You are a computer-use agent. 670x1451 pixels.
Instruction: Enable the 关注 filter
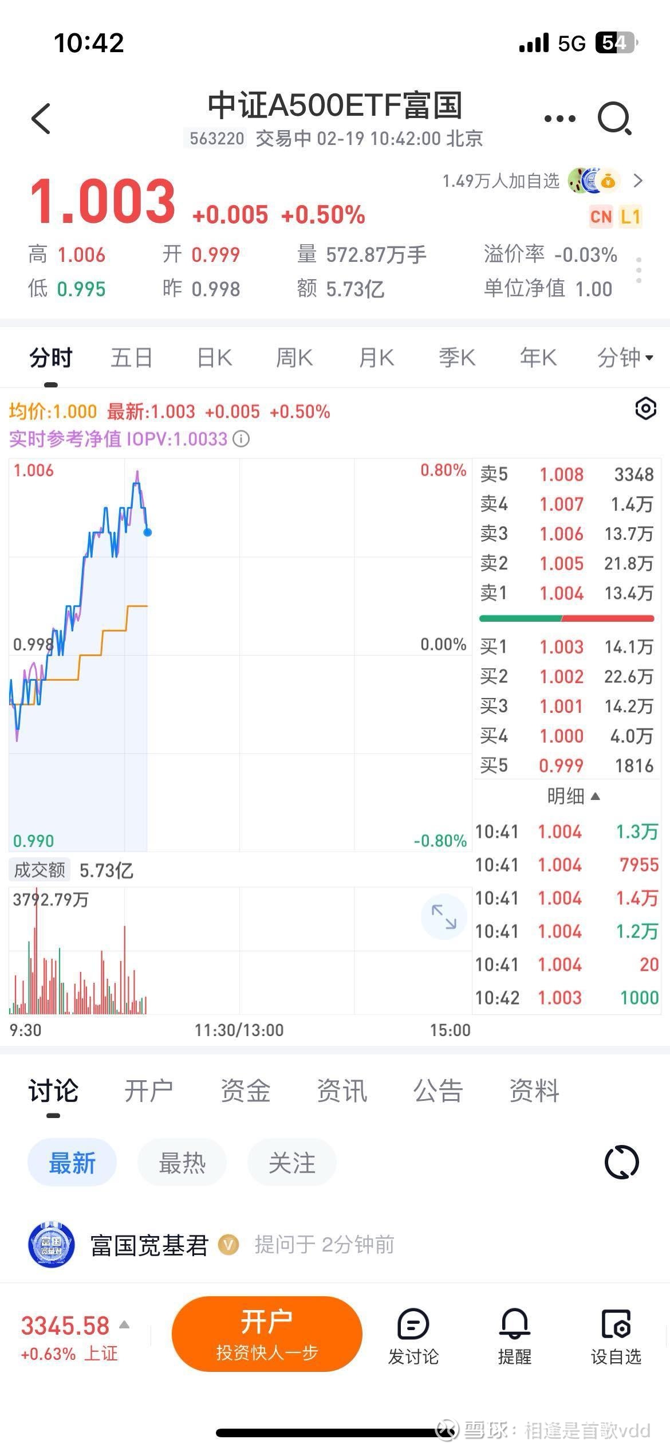[292, 1162]
